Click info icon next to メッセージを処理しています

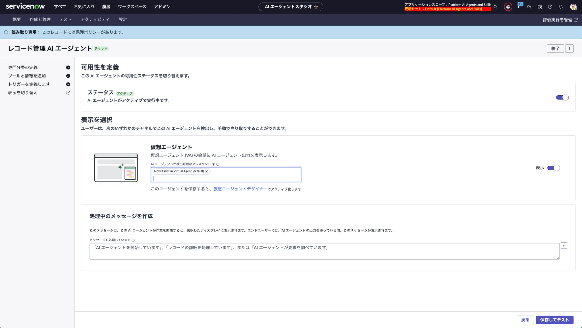133,240
